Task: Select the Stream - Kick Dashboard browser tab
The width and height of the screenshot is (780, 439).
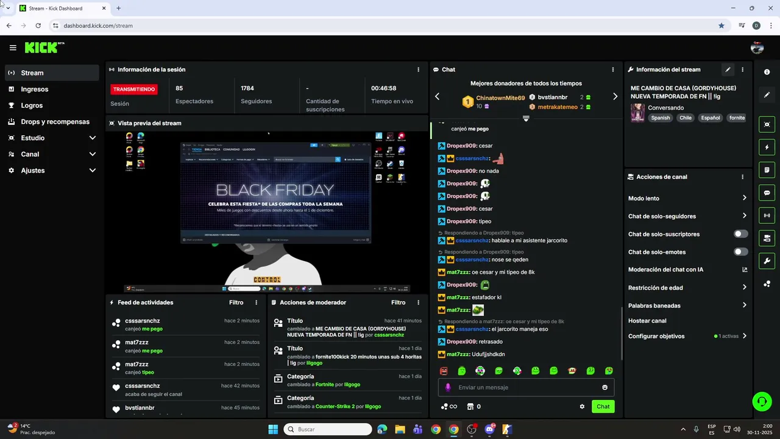Action: point(62,9)
